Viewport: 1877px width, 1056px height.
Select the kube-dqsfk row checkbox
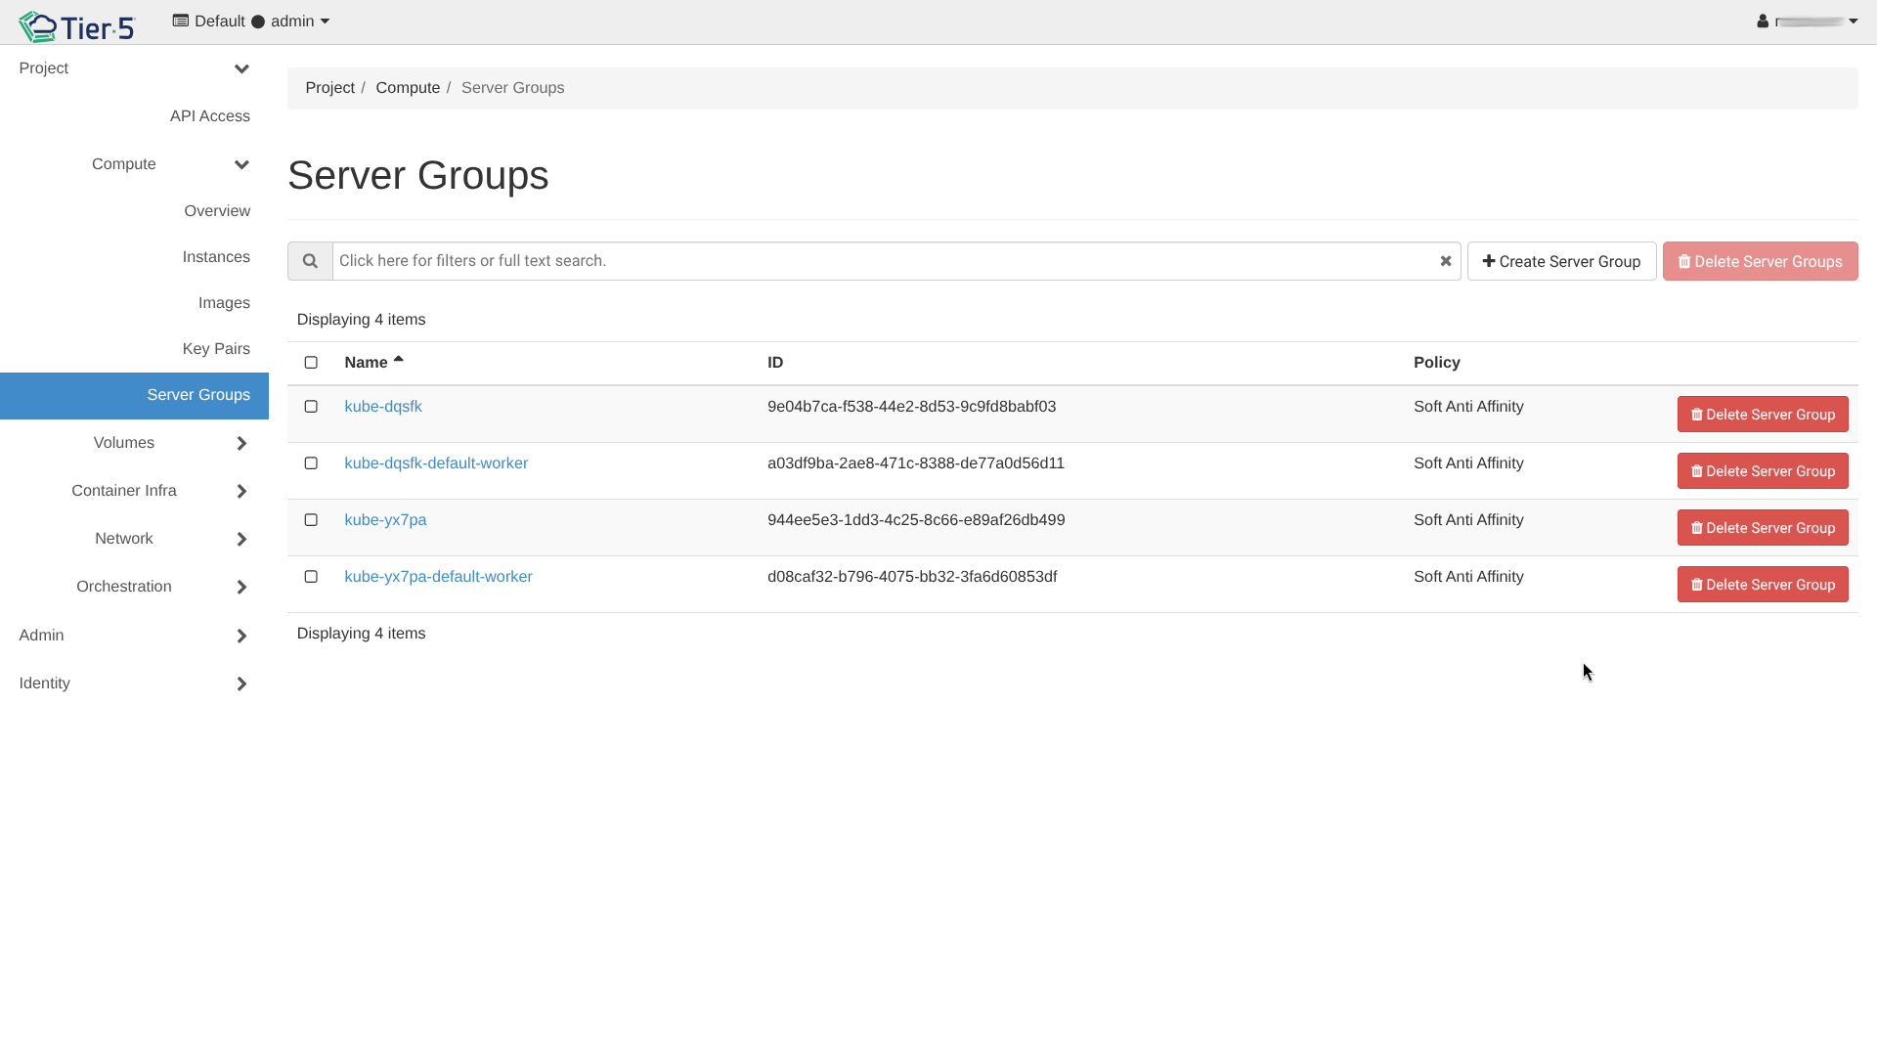[x=311, y=407]
